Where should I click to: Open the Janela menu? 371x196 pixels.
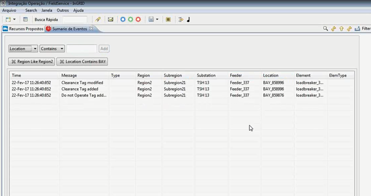pyautogui.click(x=46, y=10)
